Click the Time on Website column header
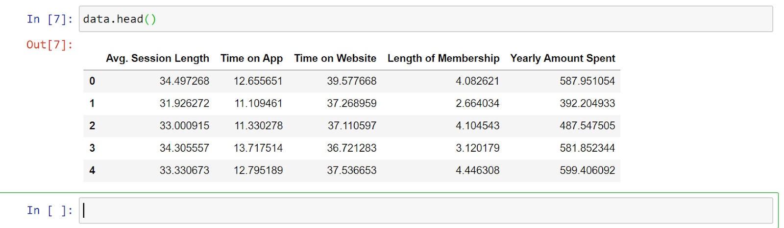Viewport: 784px width, 228px height. coord(335,58)
